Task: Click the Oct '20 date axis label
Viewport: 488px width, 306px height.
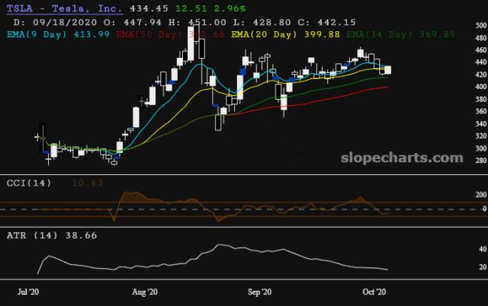Action: coord(374,292)
